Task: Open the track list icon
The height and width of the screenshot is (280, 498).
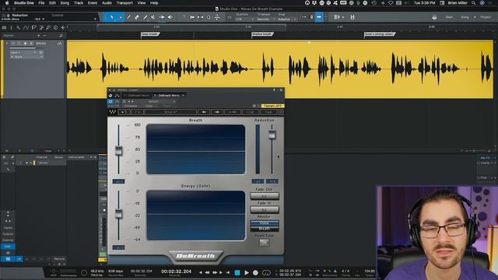Action: coord(4,28)
